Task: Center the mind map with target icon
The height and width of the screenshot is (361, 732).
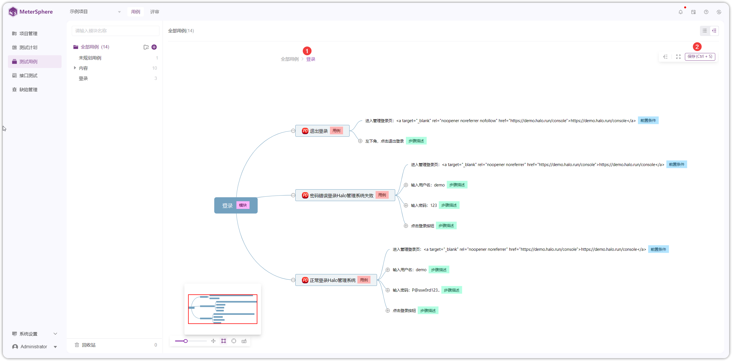Action: point(234,341)
